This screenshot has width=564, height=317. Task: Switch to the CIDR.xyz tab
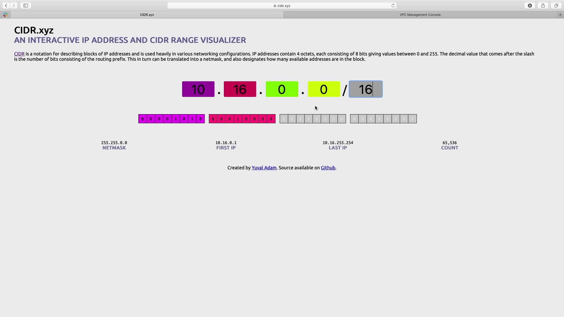(147, 14)
